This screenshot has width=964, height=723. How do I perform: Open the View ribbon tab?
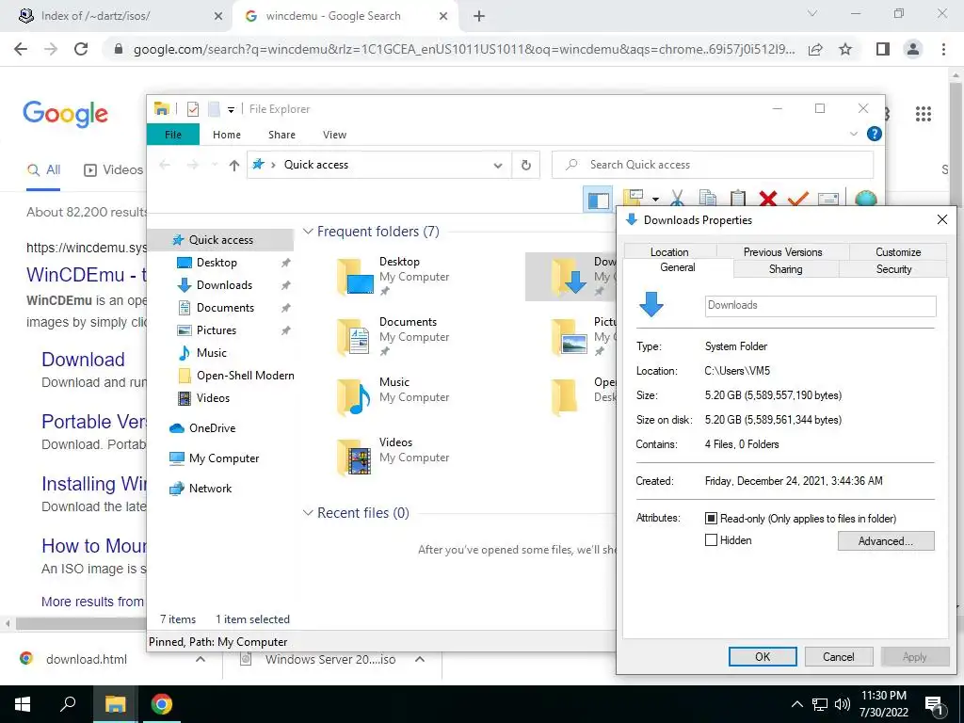point(334,135)
